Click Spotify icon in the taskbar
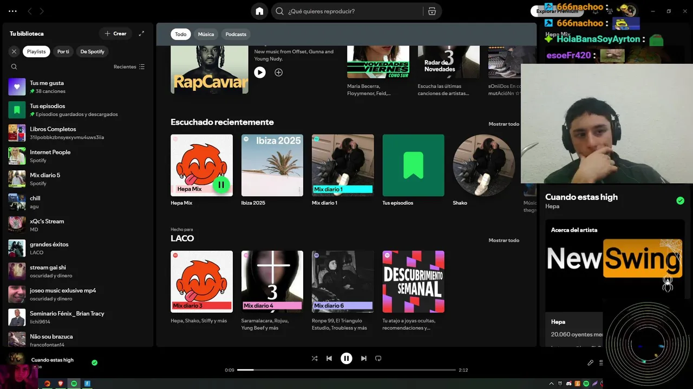This screenshot has width=693, height=389. 74,384
